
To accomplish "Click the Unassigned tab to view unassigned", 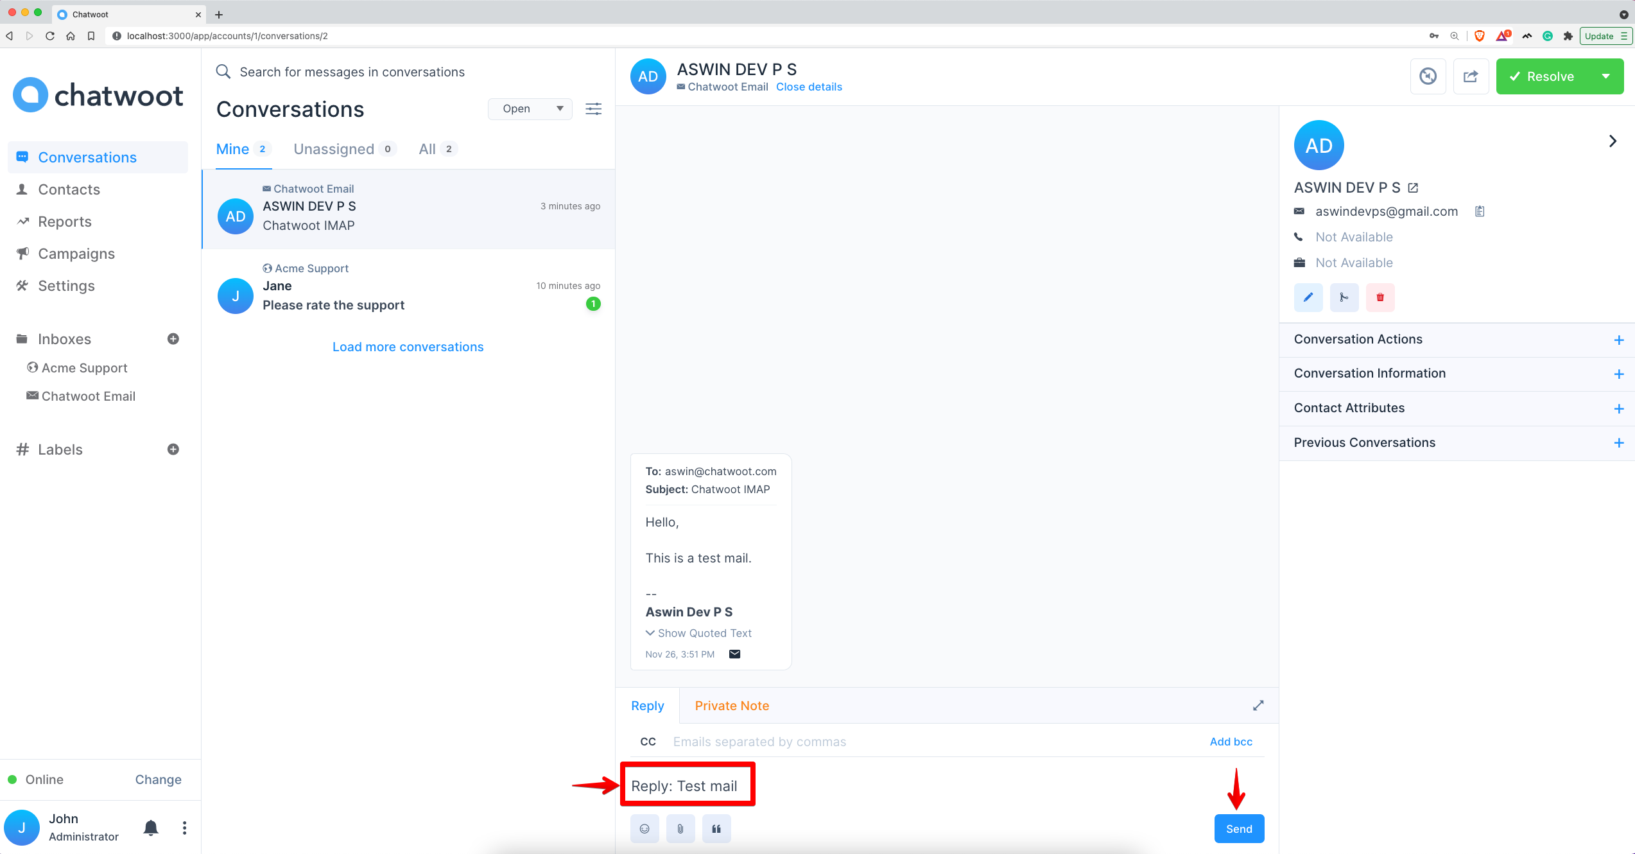I will point(332,149).
